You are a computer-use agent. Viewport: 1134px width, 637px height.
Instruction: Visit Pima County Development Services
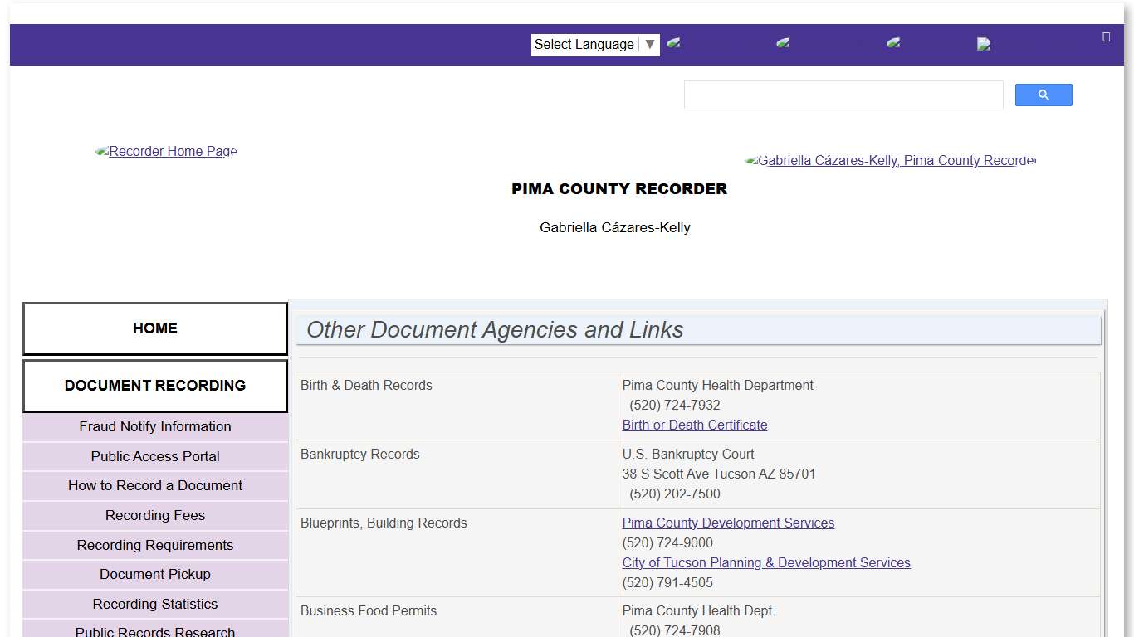728,523
